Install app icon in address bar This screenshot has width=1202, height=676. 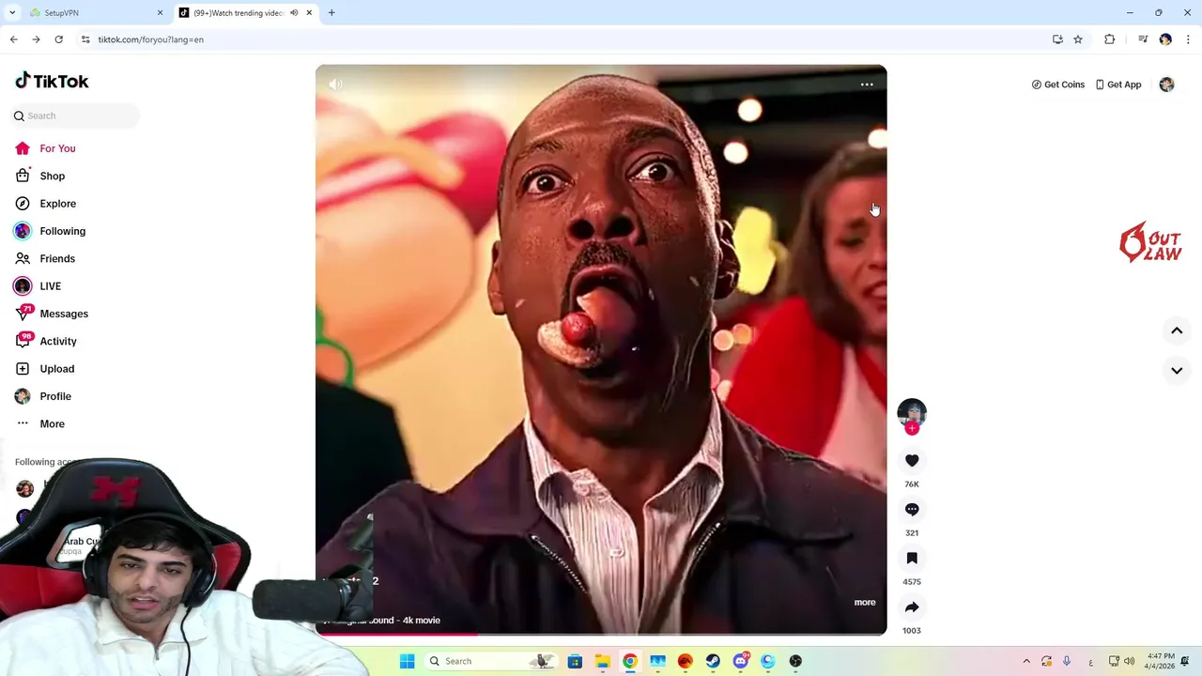[x=1057, y=39]
